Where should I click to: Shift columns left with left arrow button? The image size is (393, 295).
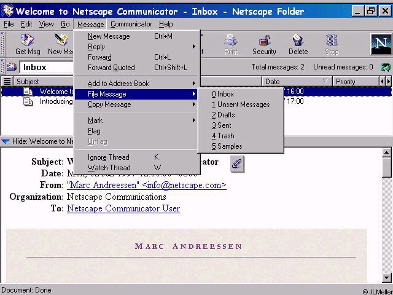click(x=382, y=81)
